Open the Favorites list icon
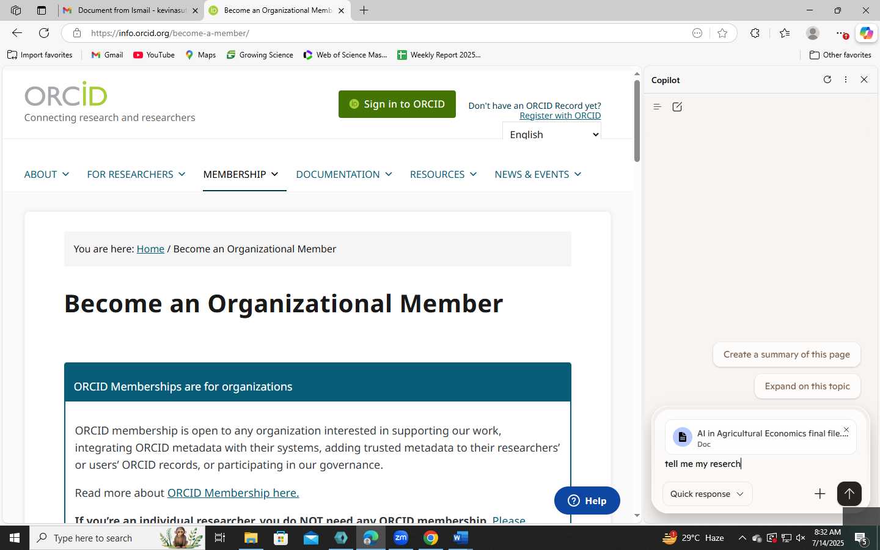880x550 pixels. (785, 33)
